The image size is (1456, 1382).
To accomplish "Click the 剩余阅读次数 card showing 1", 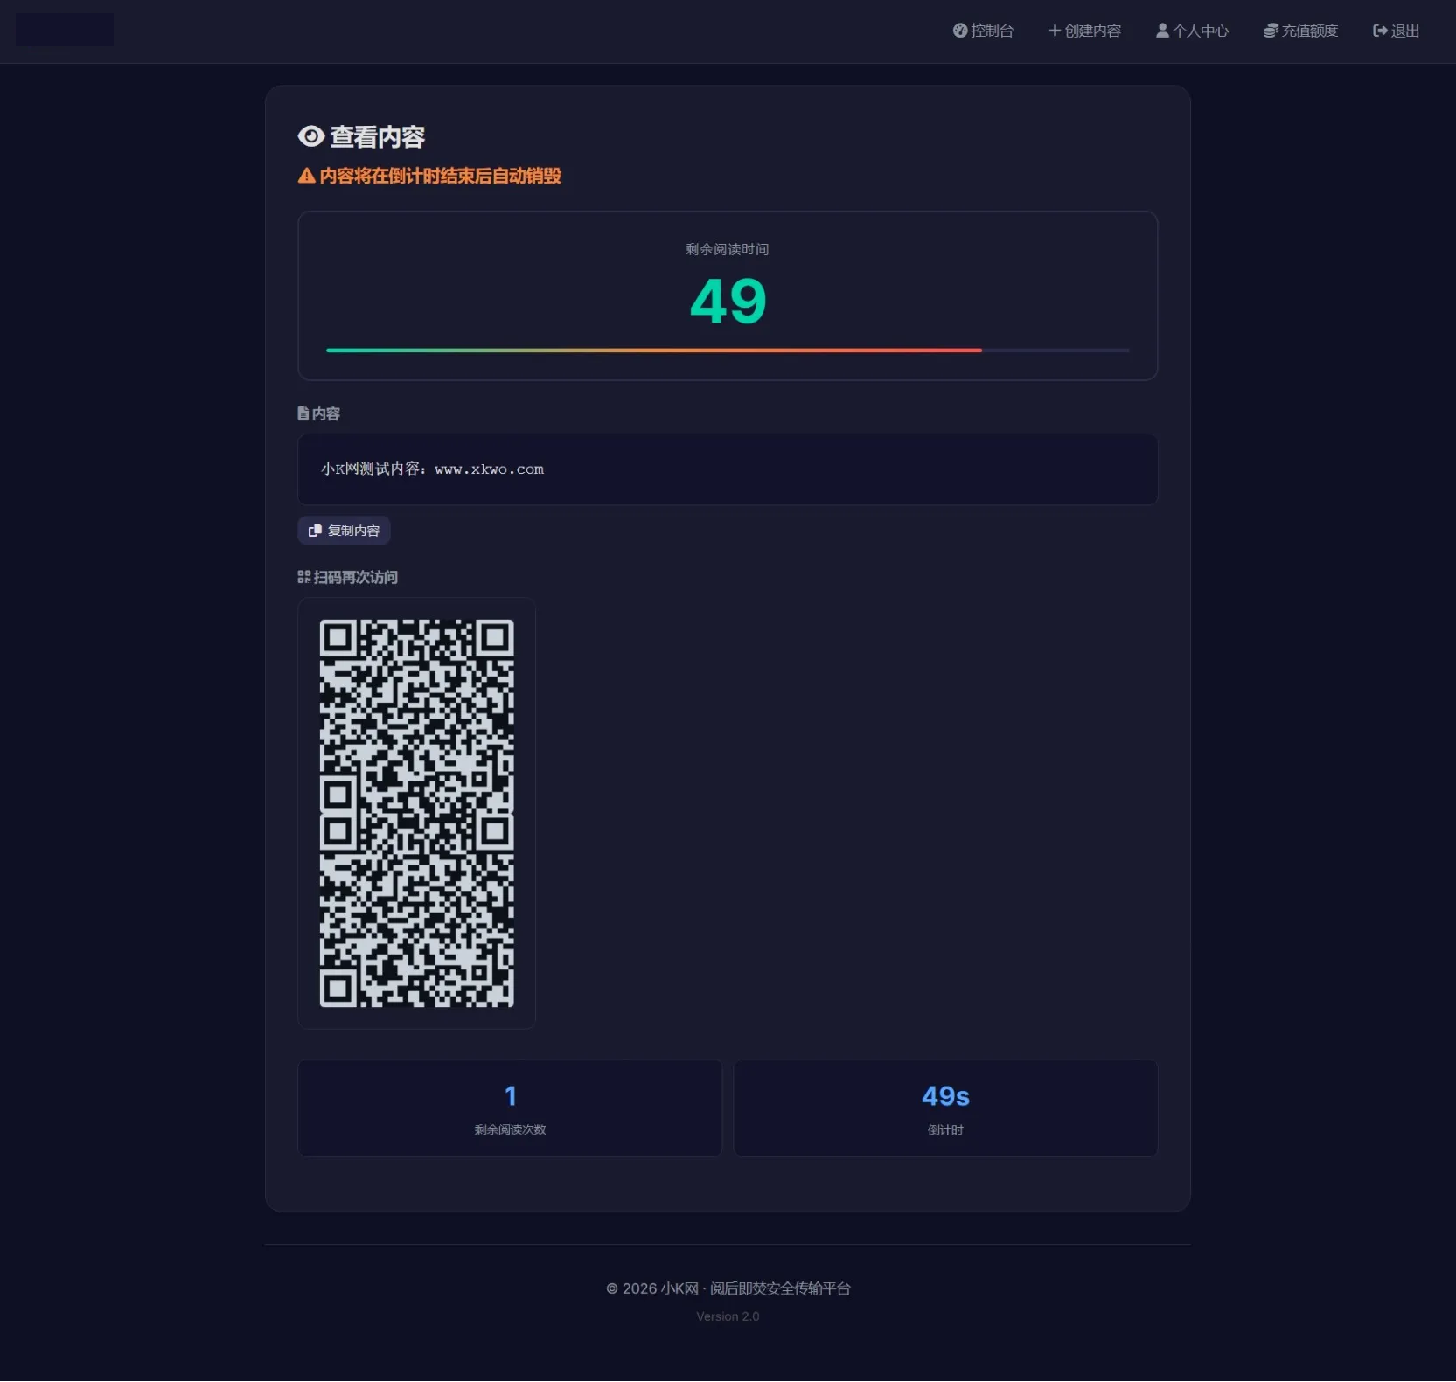I will tap(510, 1108).
